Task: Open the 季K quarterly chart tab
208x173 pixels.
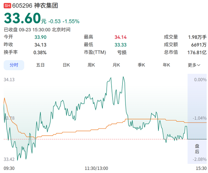Action: click(141, 65)
